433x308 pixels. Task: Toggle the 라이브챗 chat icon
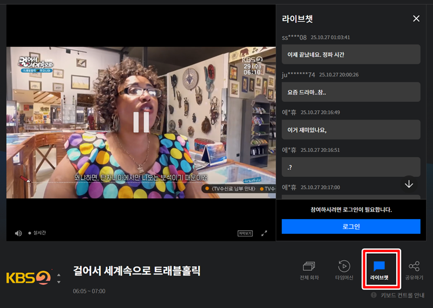(379, 270)
